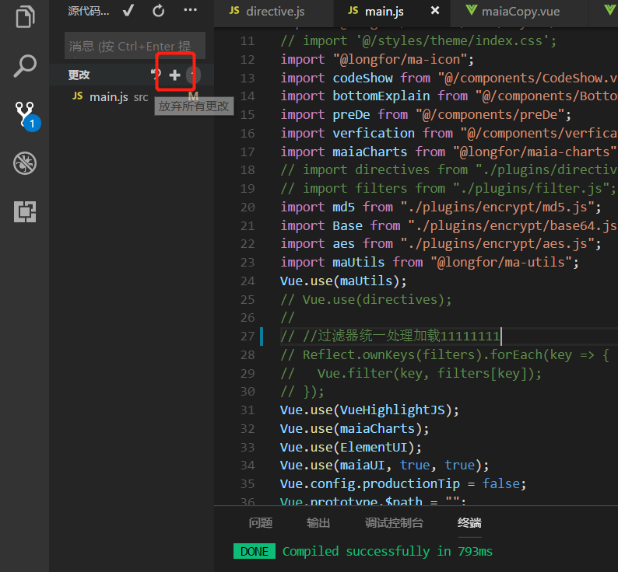This screenshot has height=572, width=618.
Task: Click the commit message input field
Action: pyautogui.click(x=135, y=46)
